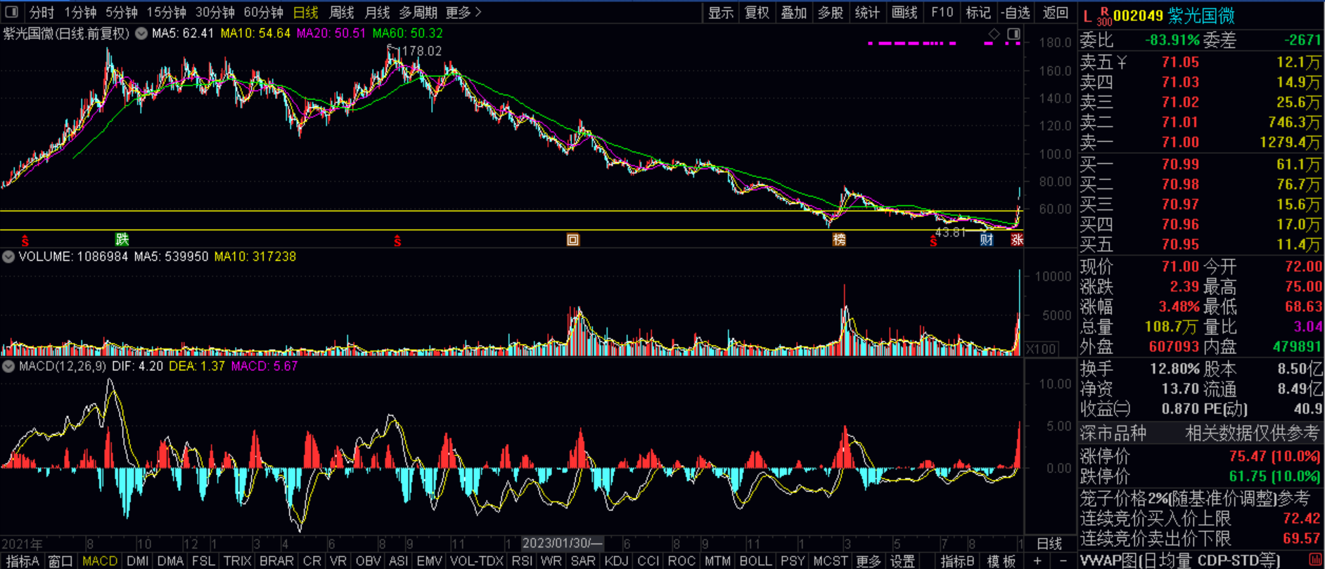Toggle the left sidebar panel icon

(x=11, y=13)
